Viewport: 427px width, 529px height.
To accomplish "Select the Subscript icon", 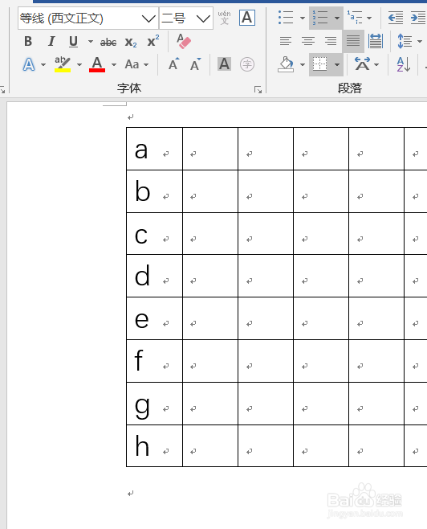I will (x=131, y=42).
